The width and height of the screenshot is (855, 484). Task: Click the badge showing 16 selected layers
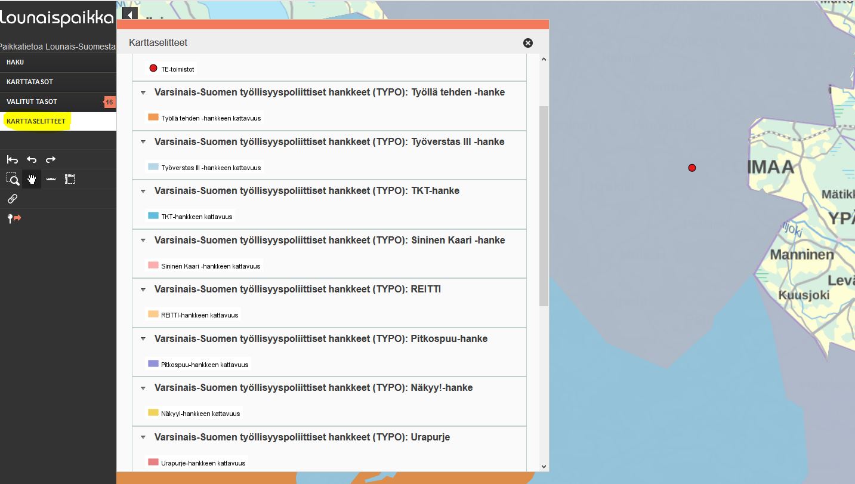pos(109,102)
